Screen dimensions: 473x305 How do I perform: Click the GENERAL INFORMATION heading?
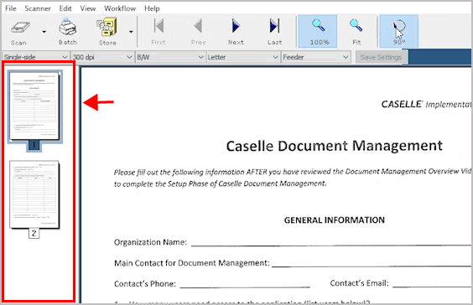(335, 220)
